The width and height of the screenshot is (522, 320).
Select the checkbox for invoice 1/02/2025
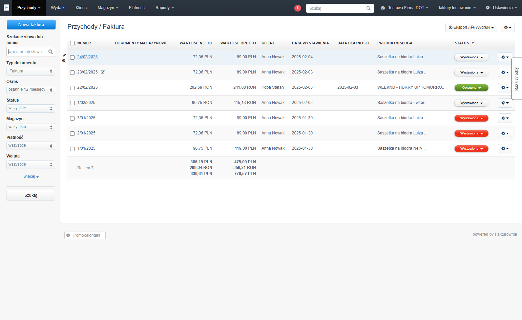[72, 103]
